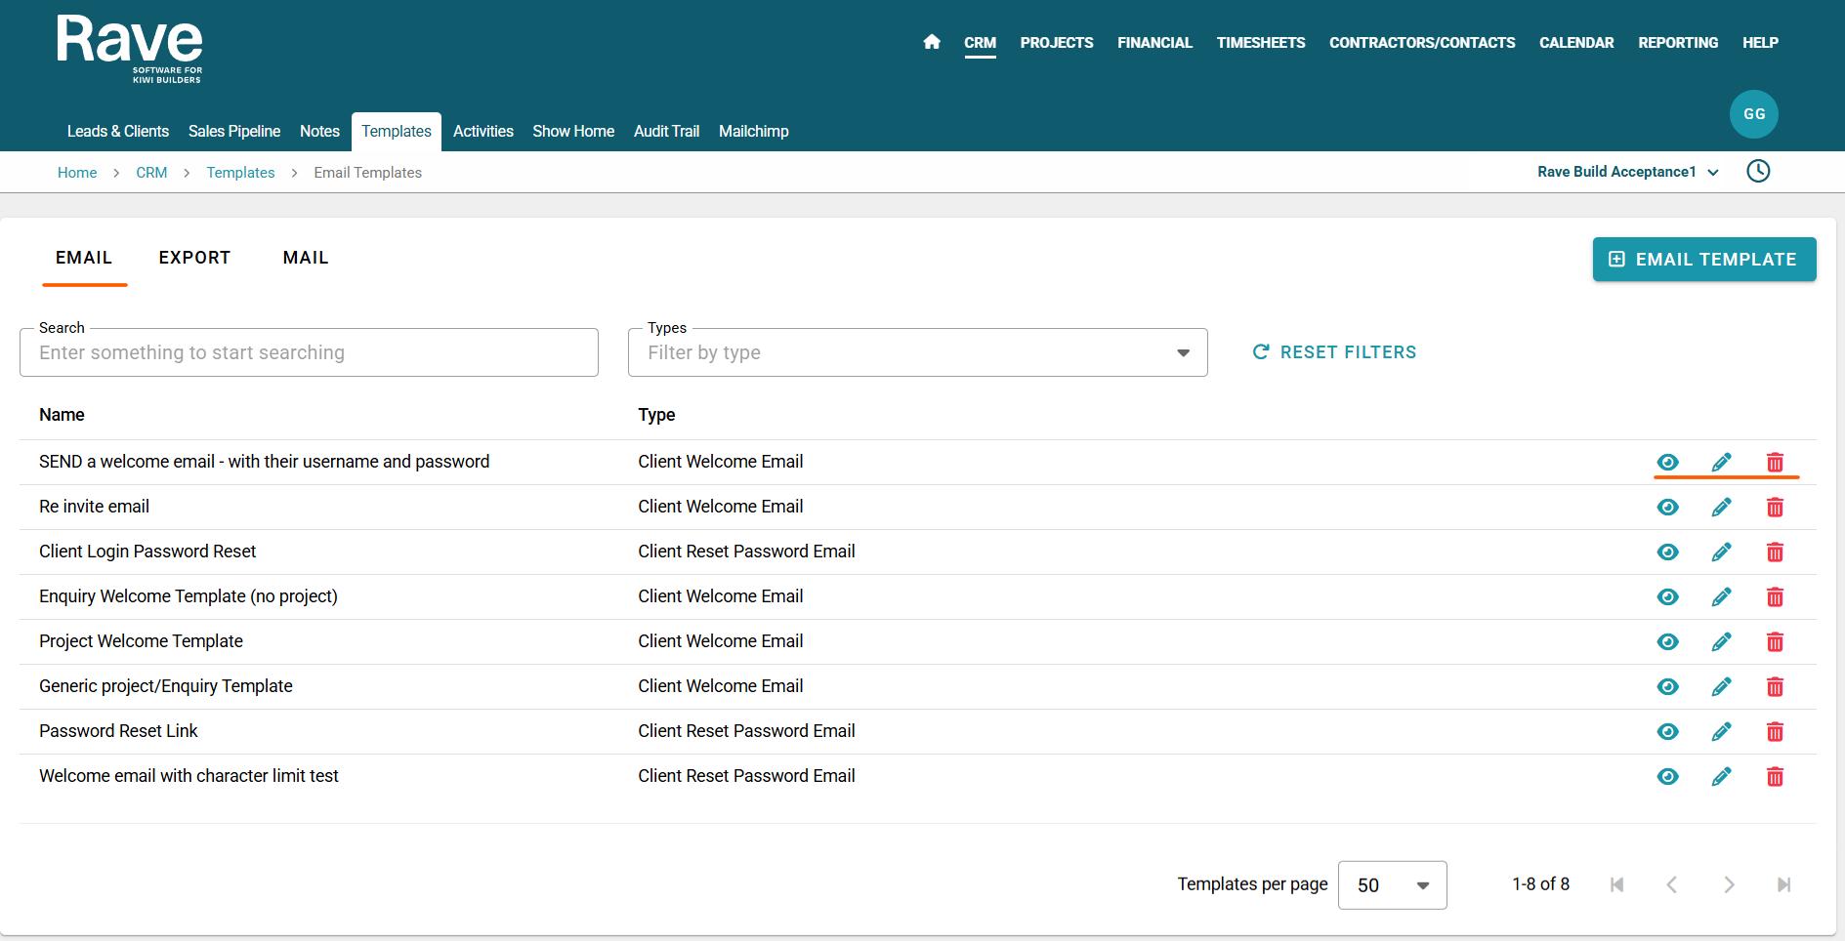Delete the 'SEND a welcome email' template
Image resolution: width=1845 pixels, height=941 pixels.
pyautogui.click(x=1775, y=462)
